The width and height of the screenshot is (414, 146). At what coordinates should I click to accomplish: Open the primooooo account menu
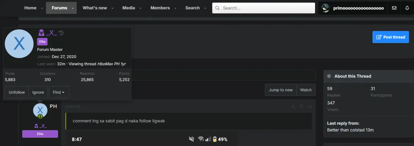[x=353, y=8]
